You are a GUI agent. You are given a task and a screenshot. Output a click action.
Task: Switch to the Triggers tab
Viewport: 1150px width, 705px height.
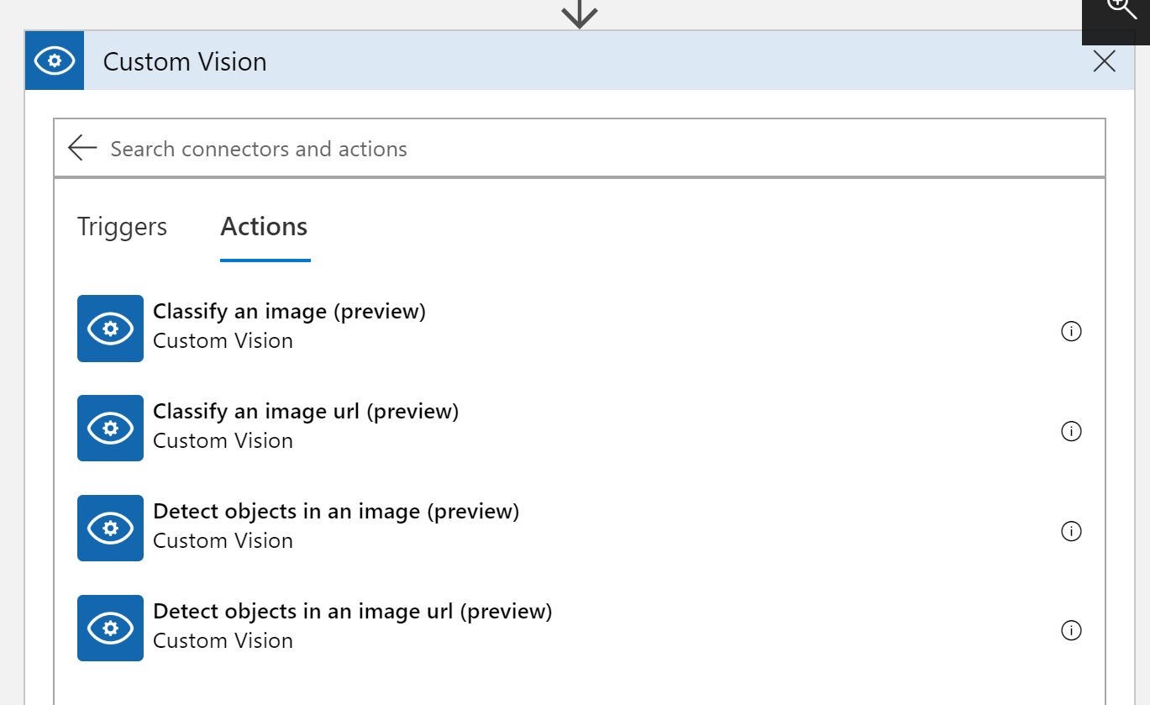pyautogui.click(x=122, y=227)
